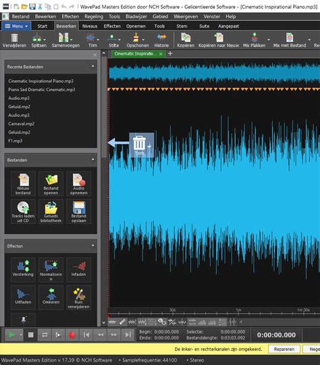Click Tracks laden uit CD icon
Screen dimensions: 320x365
(x=23, y=212)
